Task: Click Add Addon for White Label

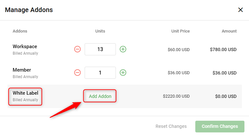Action: pos(100,96)
